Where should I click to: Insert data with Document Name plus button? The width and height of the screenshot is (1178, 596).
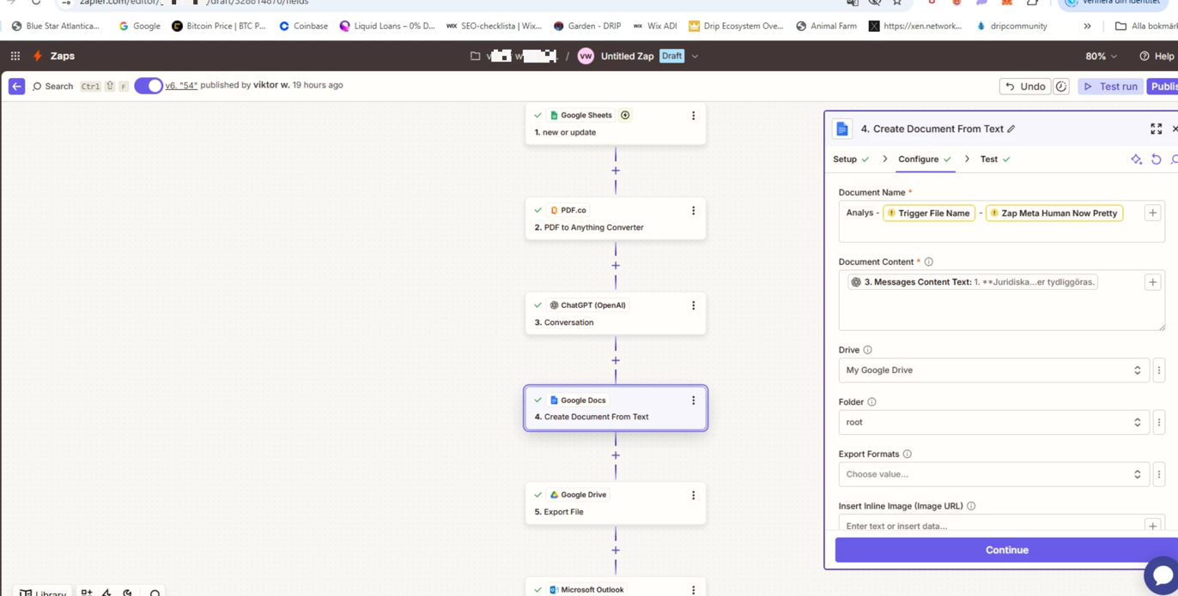click(1152, 214)
